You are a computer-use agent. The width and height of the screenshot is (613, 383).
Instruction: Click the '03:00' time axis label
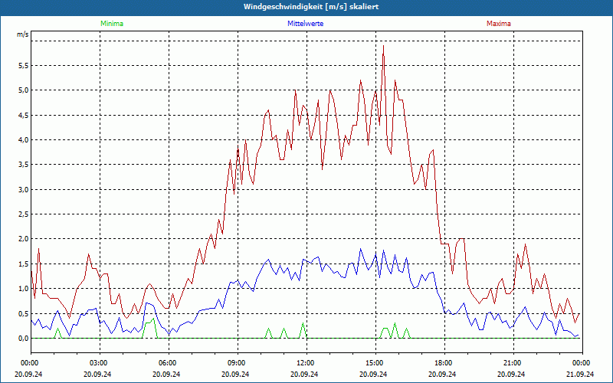[100, 363]
